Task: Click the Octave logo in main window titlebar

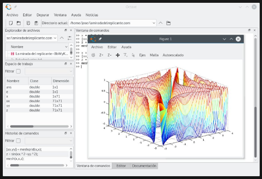Action: pyautogui.click(x=8, y=7)
